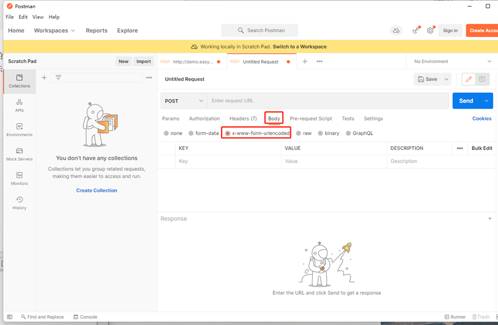Open the View menu
This screenshot has height=325, width=498.
[38, 17]
